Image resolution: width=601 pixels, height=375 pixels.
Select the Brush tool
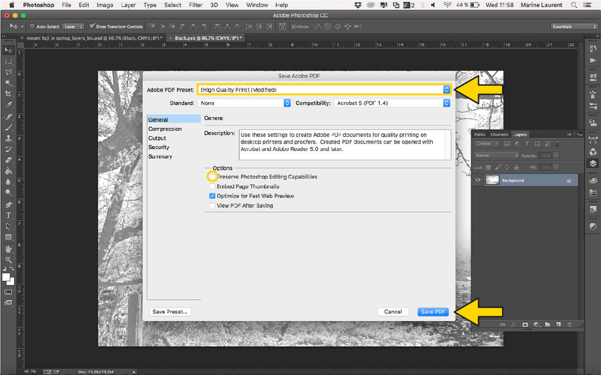tap(8, 127)
